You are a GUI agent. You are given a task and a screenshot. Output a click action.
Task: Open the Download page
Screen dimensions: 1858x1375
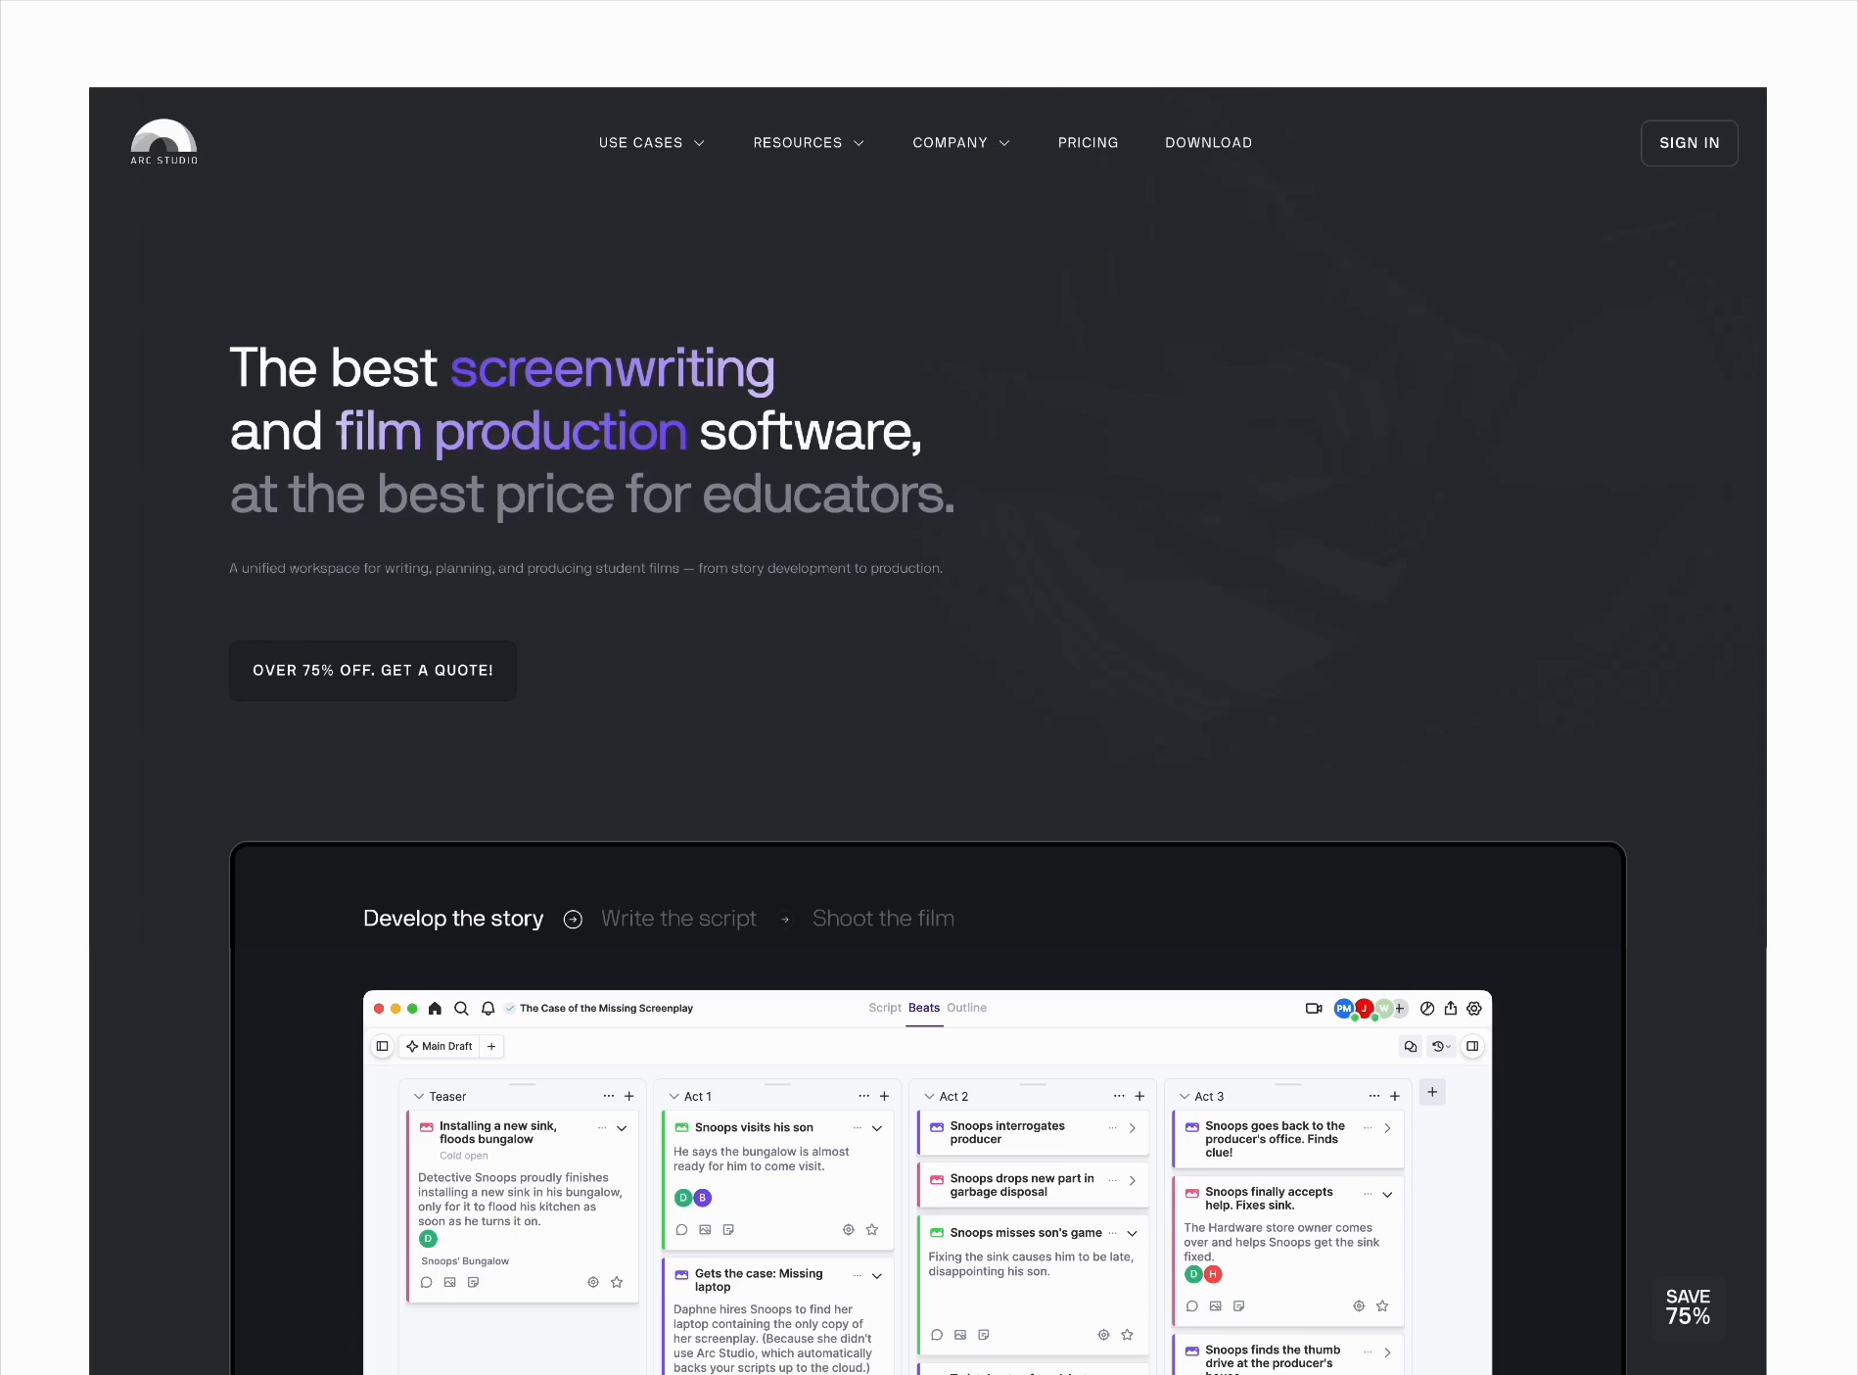[1208, 143]
